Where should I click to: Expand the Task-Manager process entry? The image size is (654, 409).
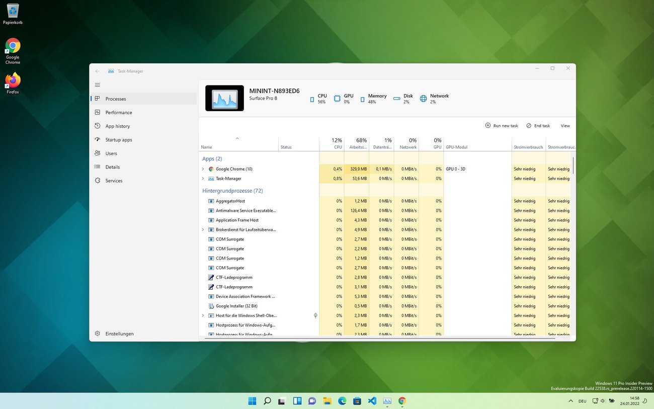coord(203,178)
